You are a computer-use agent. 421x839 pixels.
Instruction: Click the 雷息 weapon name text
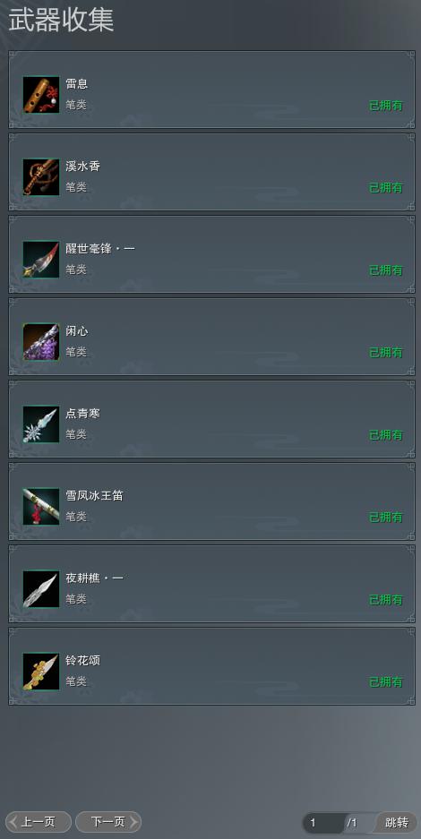point(77,84)
